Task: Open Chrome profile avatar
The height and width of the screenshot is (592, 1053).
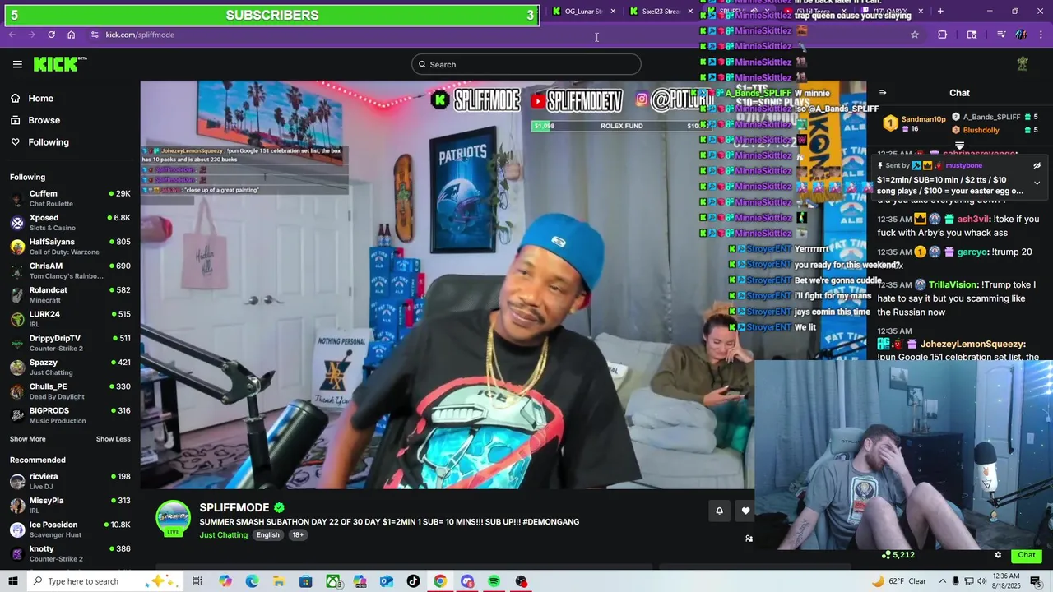Action: coord(1021,35)
